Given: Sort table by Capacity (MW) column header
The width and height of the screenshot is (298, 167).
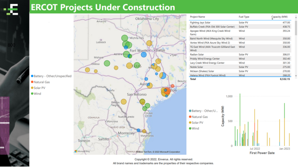Looking at the screenshot, I should pos(279,17).
